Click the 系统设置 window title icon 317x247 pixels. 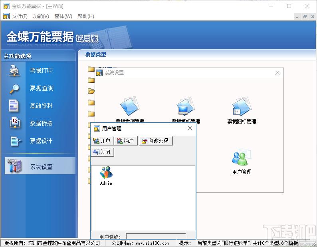click(99, 73)
